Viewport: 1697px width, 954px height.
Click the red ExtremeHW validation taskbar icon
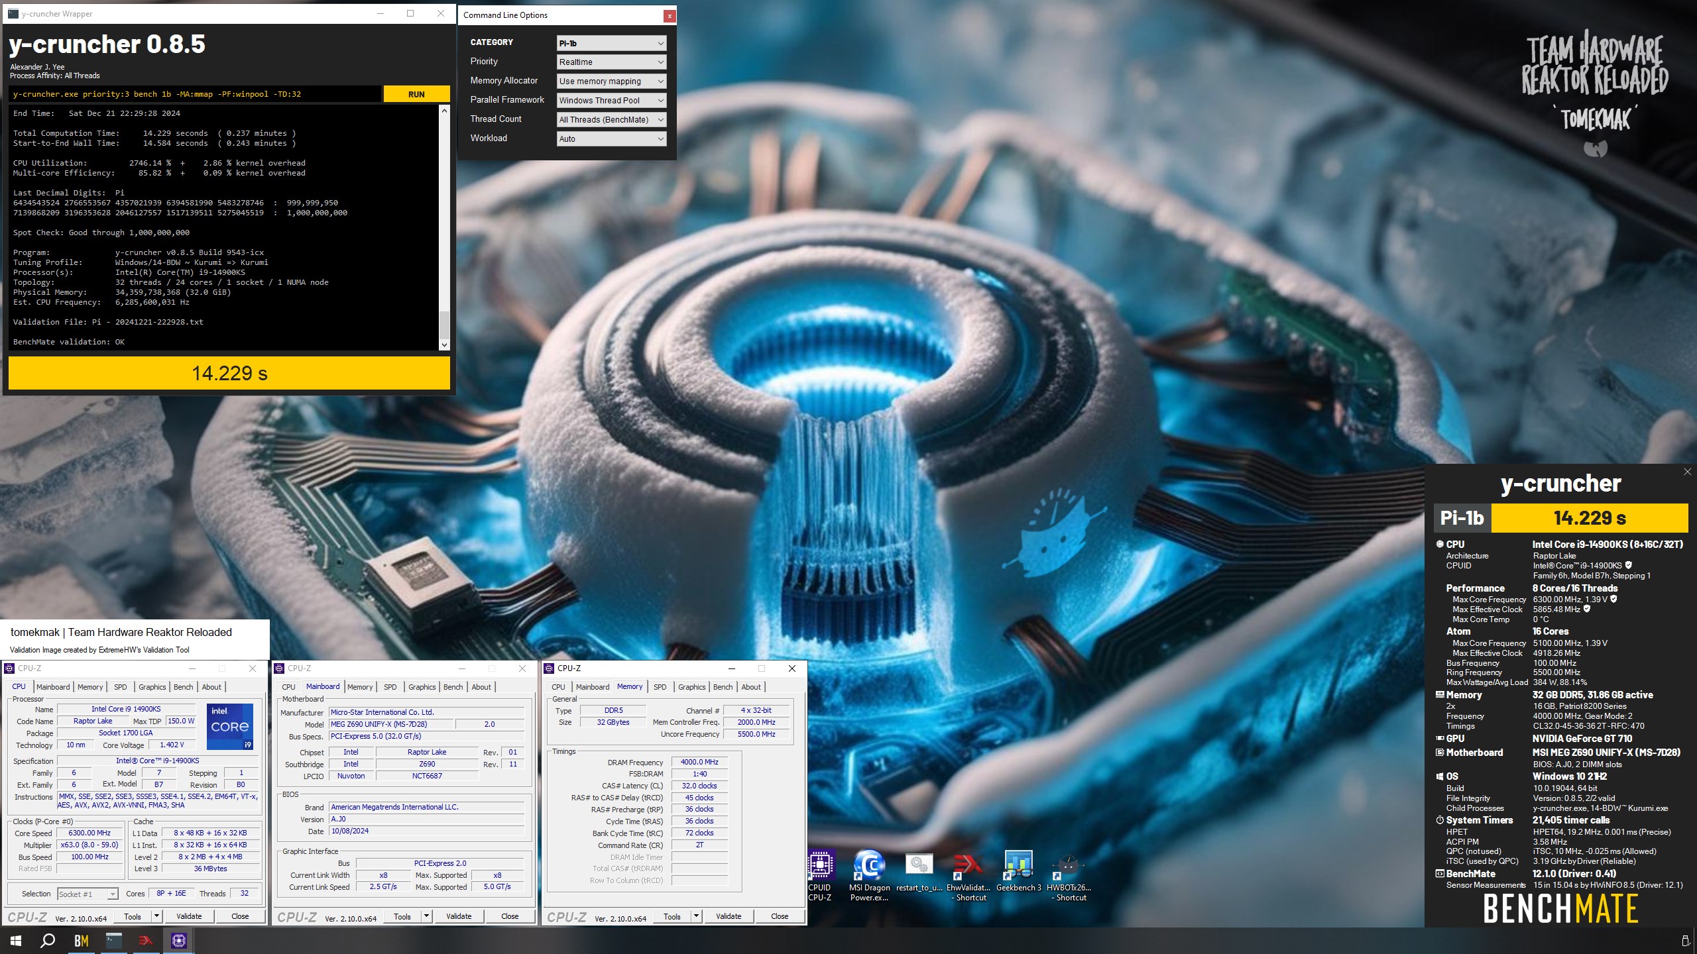[x=146, y=941]
